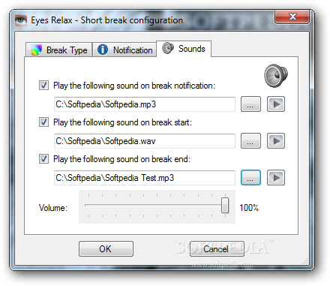Uncheck play sound on break start
This screenshot has width=330, height=286.
coord(43,122)
